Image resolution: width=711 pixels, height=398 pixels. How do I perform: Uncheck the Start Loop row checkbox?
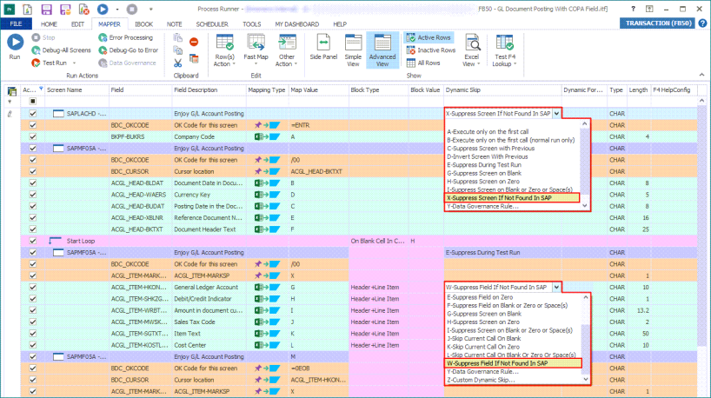tap(33, 242)
